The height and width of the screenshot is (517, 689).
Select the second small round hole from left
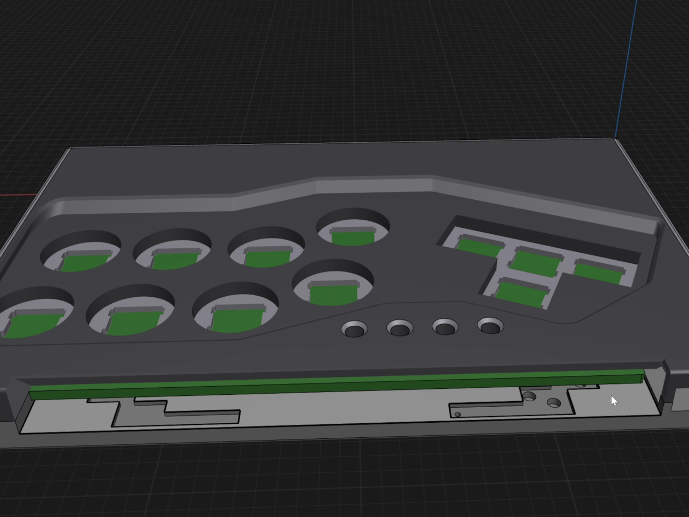click(x=400, y=327)
